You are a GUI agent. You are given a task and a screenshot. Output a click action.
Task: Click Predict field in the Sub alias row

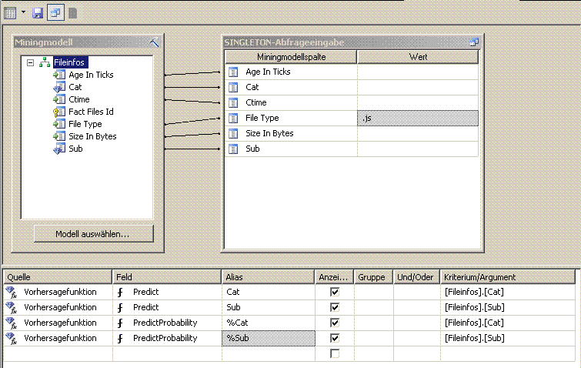pos(145,307)
